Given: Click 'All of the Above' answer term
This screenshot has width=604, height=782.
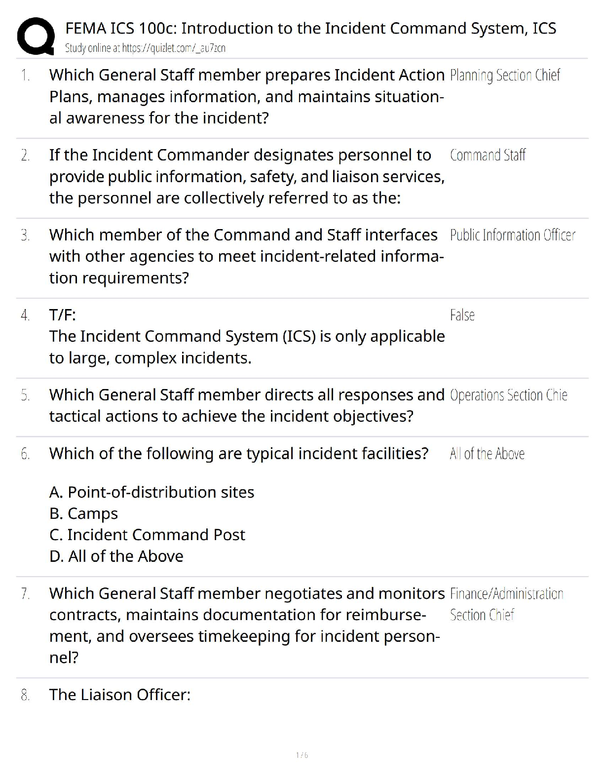Looking at the screenshot, I should [x=487, y=454].
